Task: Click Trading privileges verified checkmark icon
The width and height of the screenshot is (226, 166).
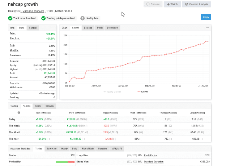Action: [43, 18]
